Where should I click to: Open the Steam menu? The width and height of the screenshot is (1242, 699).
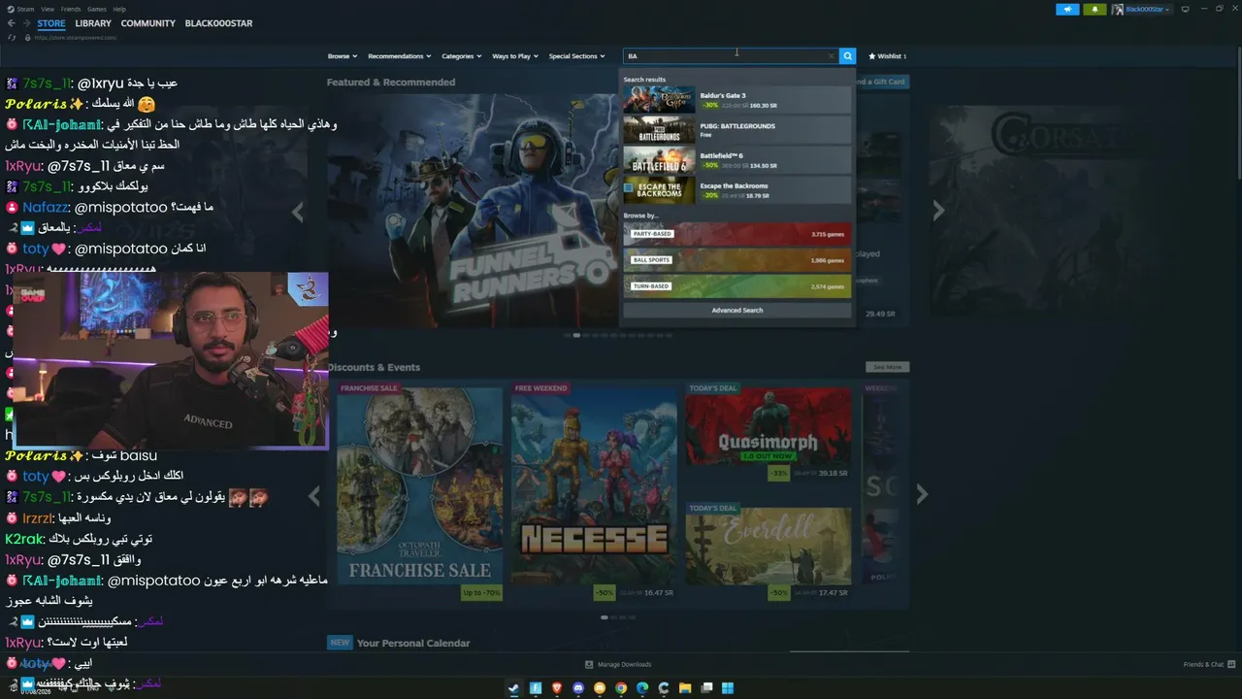[26, 9]
